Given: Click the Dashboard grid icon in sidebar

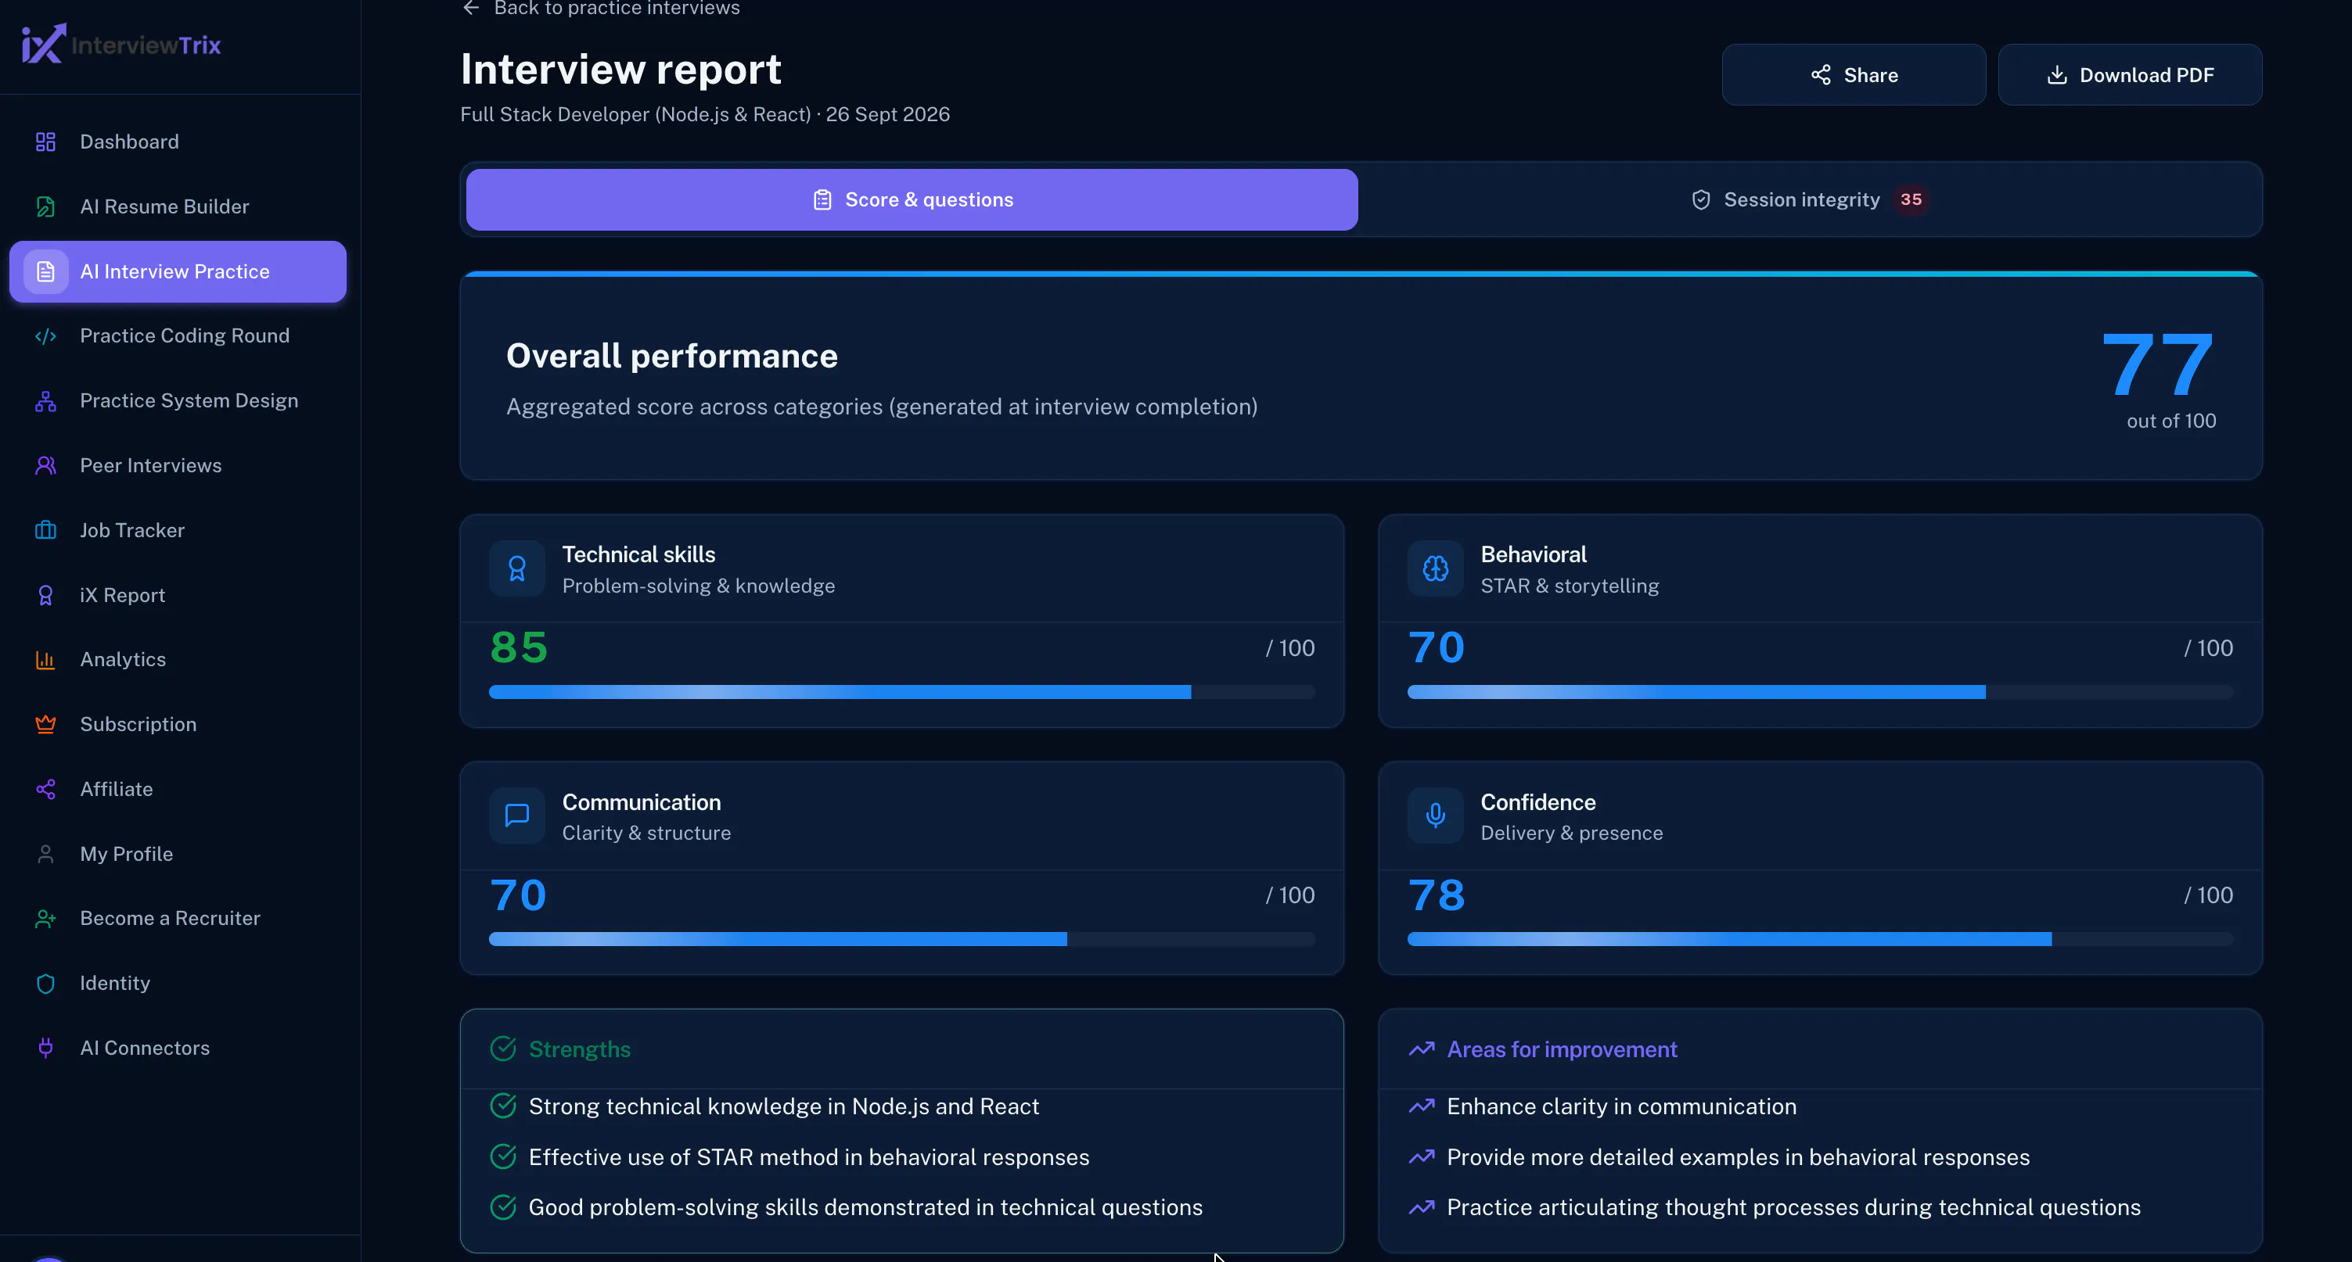Looking at the screenshot, I should point(45,142).
